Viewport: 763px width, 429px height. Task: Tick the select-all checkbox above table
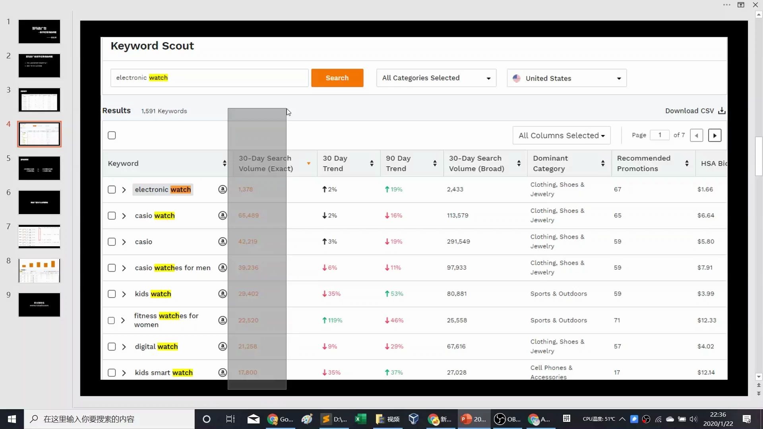coord(112,135)
